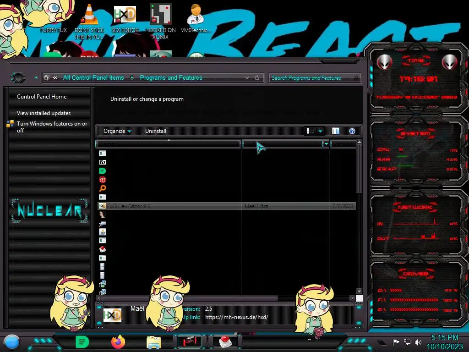Click the red button app on the taskbar
This screenshot has height=352, width=469.
[x=226, y=341]
